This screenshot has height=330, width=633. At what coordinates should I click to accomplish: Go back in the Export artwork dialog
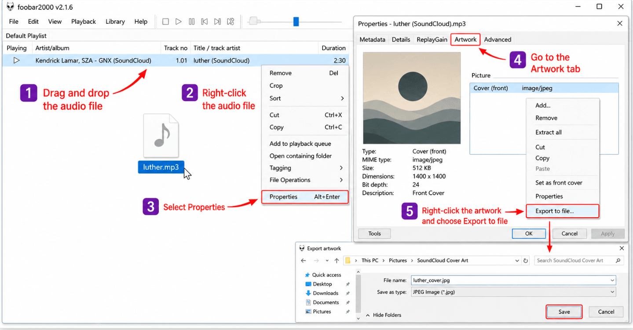click(303, 261)
